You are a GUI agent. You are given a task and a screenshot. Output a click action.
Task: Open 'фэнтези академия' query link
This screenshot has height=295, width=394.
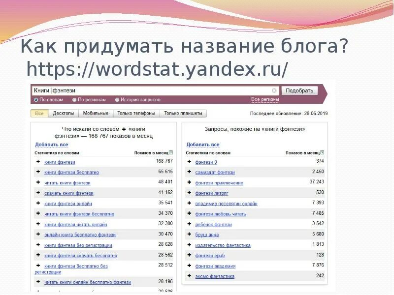(215, 266)
